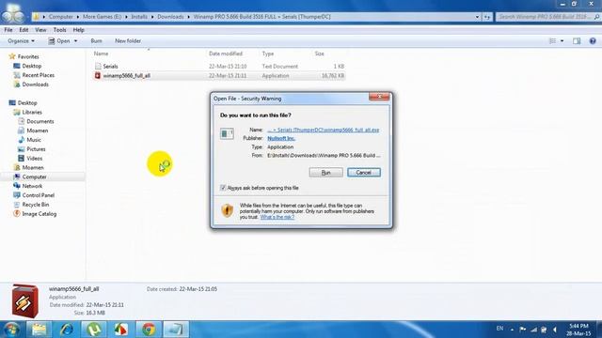Select Installs in the address breadcrumb

pyautogui.click(x=139, y=17)
